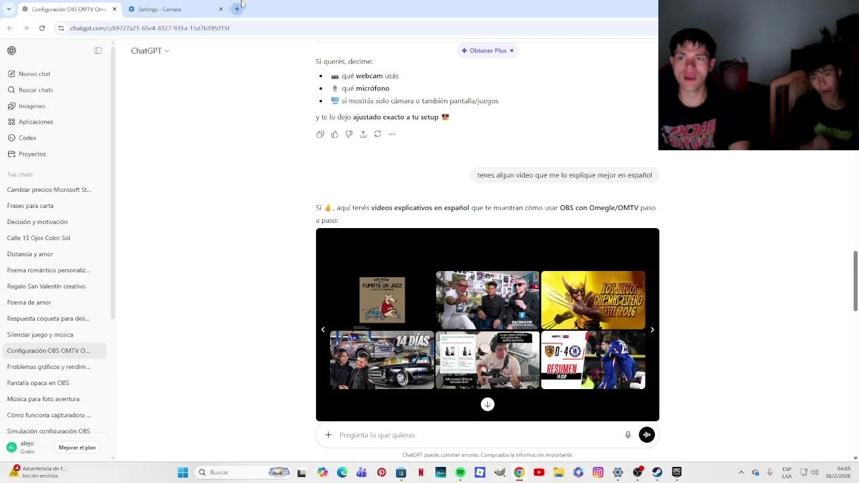Open YouTube from taskbar
This screenshot has height=483, width=859.
tap(539, 472)
